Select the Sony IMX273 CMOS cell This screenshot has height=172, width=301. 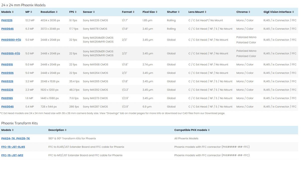(x=95, y=98)
